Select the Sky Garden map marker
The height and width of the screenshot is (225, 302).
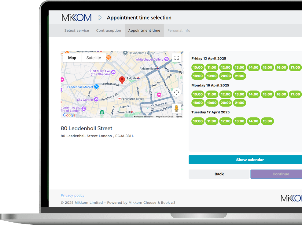tap(96, 99)
